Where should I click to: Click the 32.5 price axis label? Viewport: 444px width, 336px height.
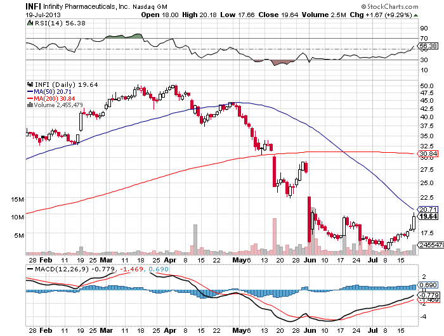click(x=427, y=146)
